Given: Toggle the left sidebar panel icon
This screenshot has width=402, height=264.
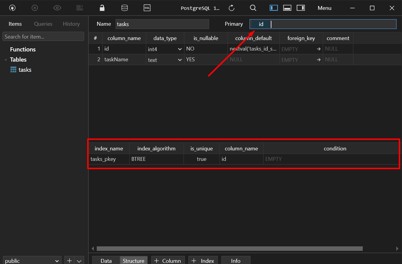Looking at the screenshot, I should [274, 8].
